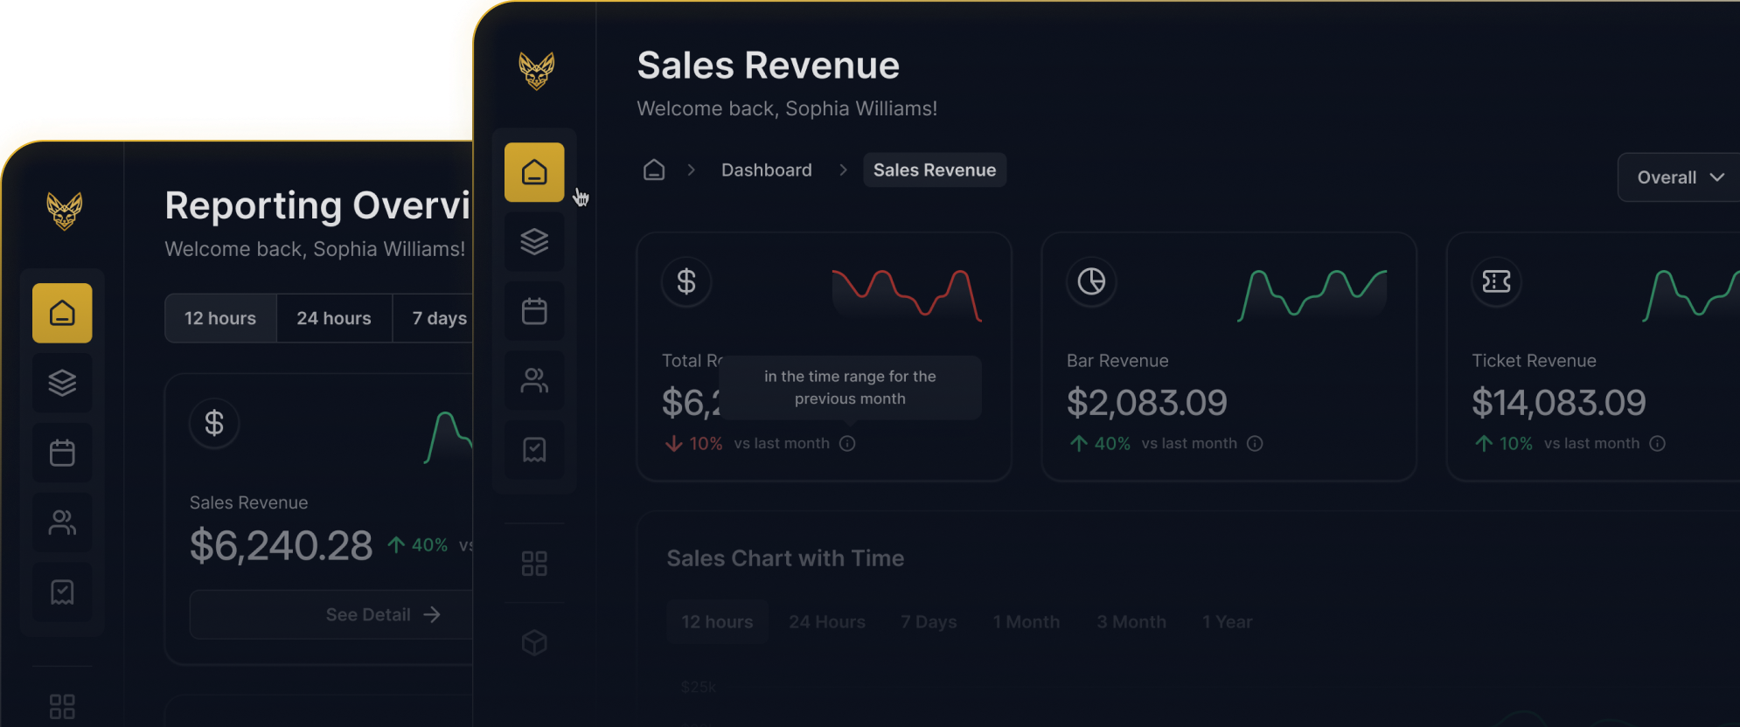1740x727 pixels.
Task: Click the 10% decrease on the Total Revenue card
Action: tap(693, 444)
